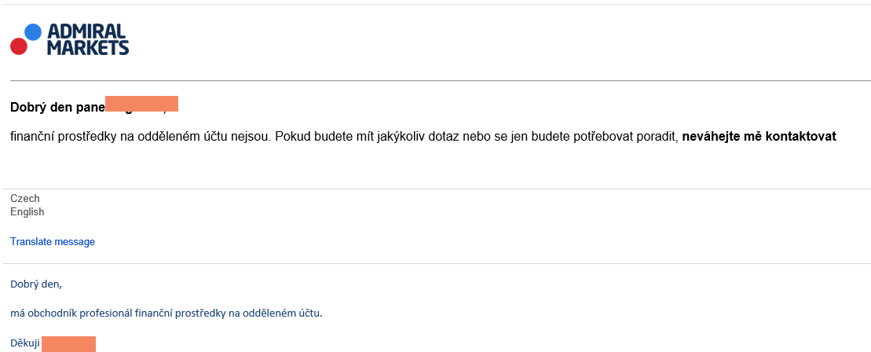The width and height of the screenshot is (871, 352).
Task: Click the ADMIRAL word in the logo
Action: coord(86,31)
